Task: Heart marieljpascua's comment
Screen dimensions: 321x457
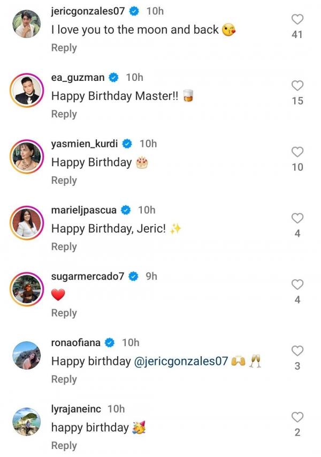Action: (297, 218)
